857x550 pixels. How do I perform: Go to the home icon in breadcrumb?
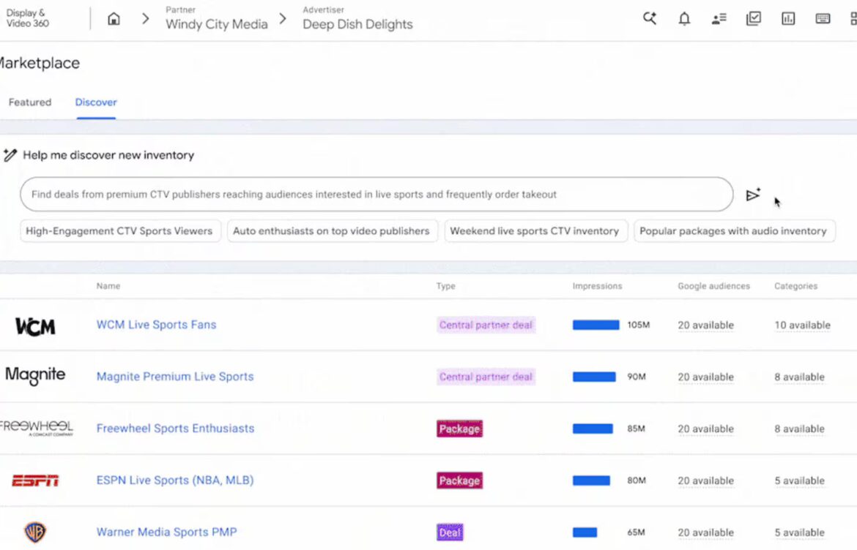[x=114, y=19]
